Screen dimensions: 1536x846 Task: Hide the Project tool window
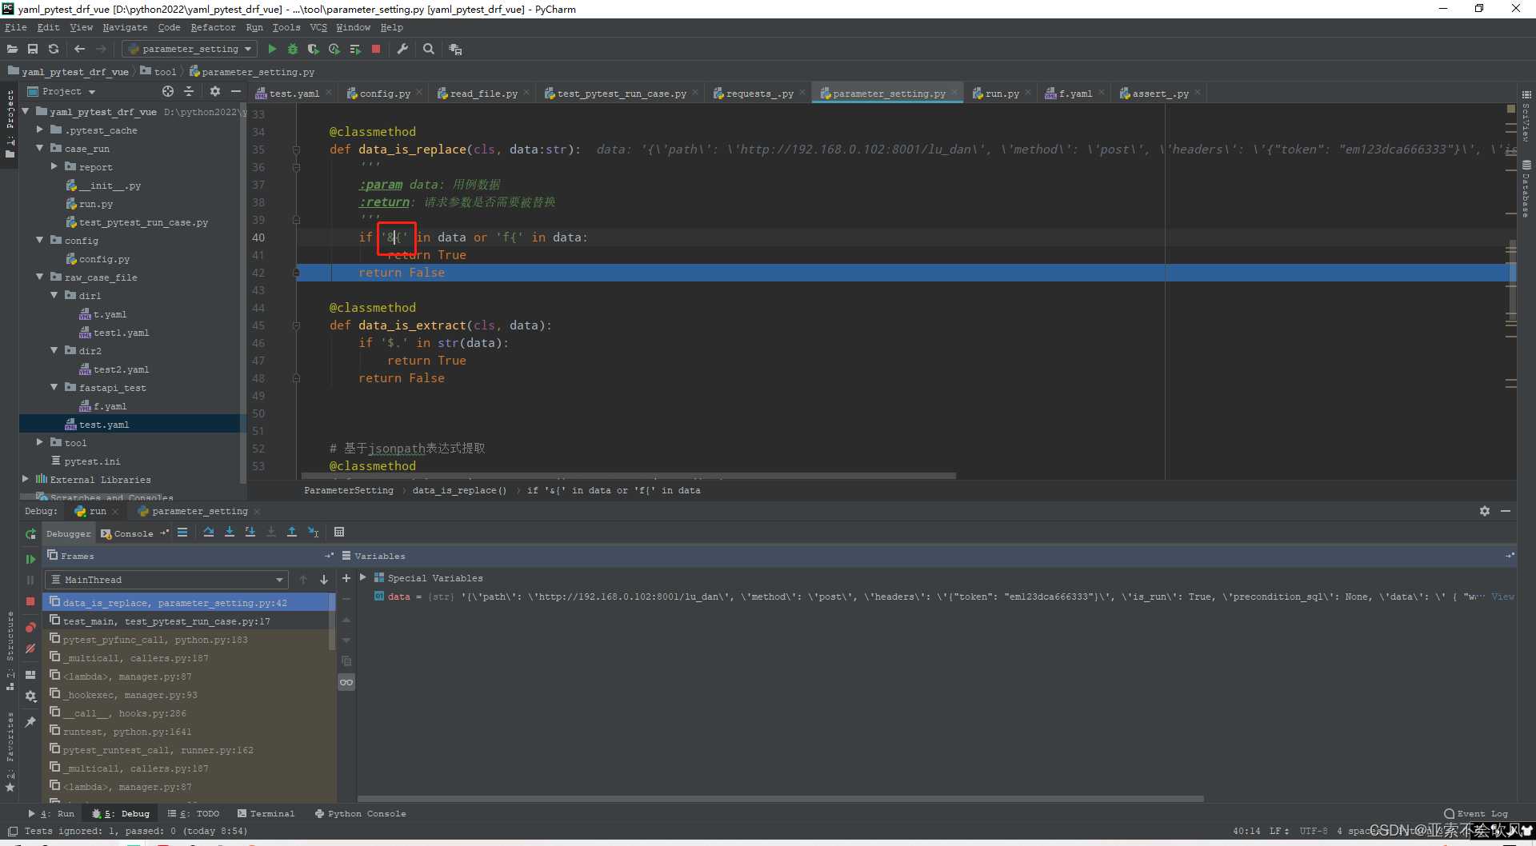236,91
